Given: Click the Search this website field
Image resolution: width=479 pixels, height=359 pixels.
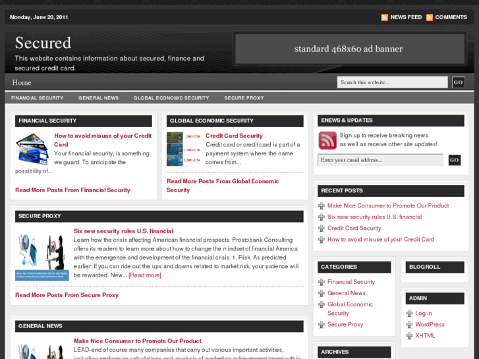Looking at the screenshot, I should tap(392, 82).
